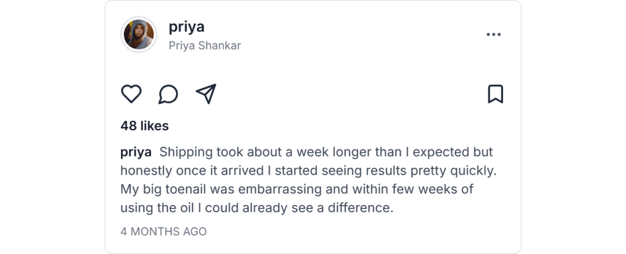Click last caption line starting "using the oil"
Screen dimensions: 626x254
click(x=256, y=208)
